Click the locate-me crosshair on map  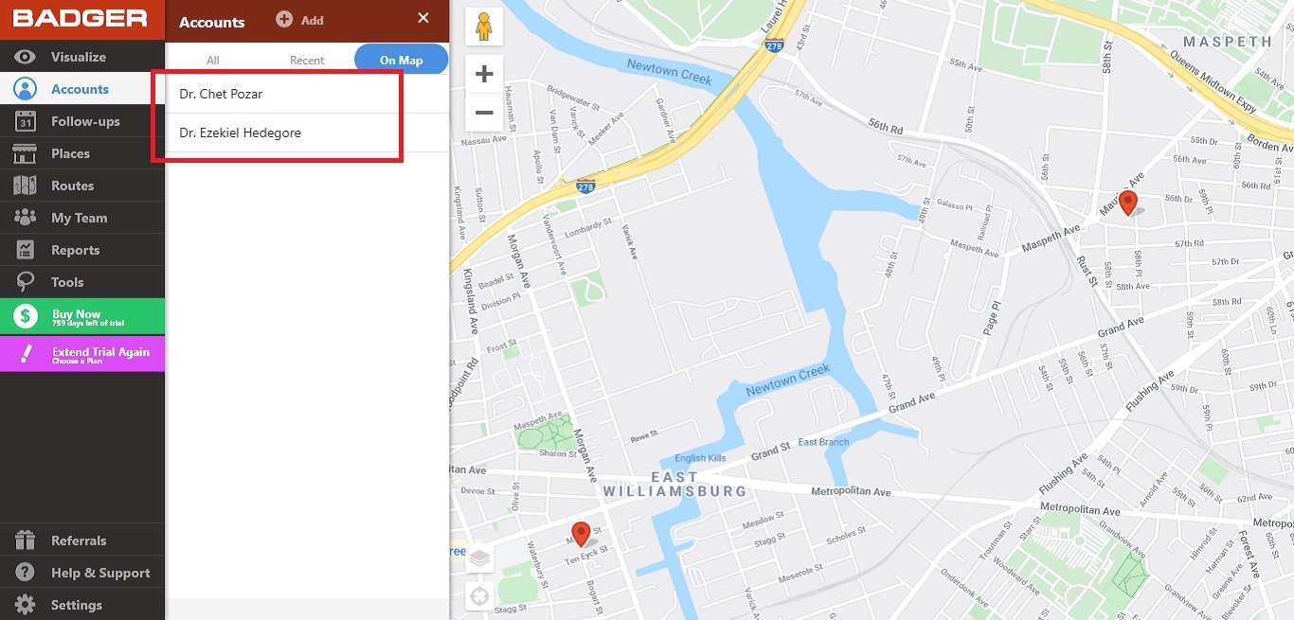(x=480, y=596)
